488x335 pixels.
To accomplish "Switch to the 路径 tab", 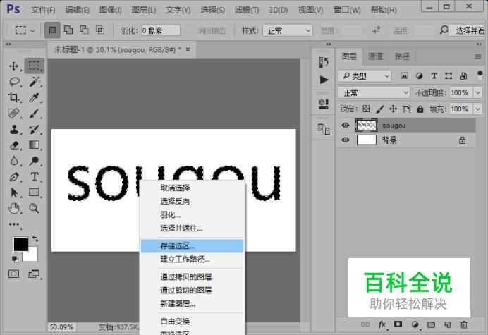I will [402, 56].
